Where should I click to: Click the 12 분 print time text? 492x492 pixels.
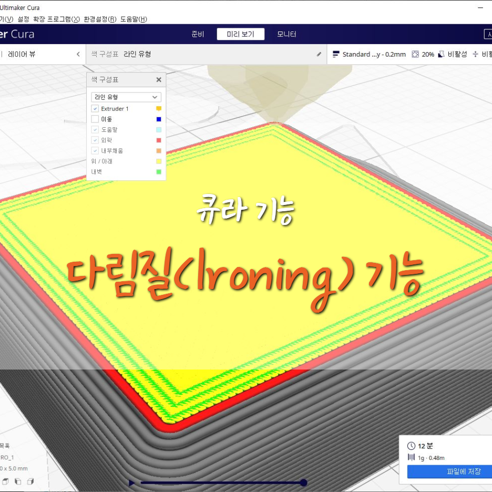click(425, 446)
